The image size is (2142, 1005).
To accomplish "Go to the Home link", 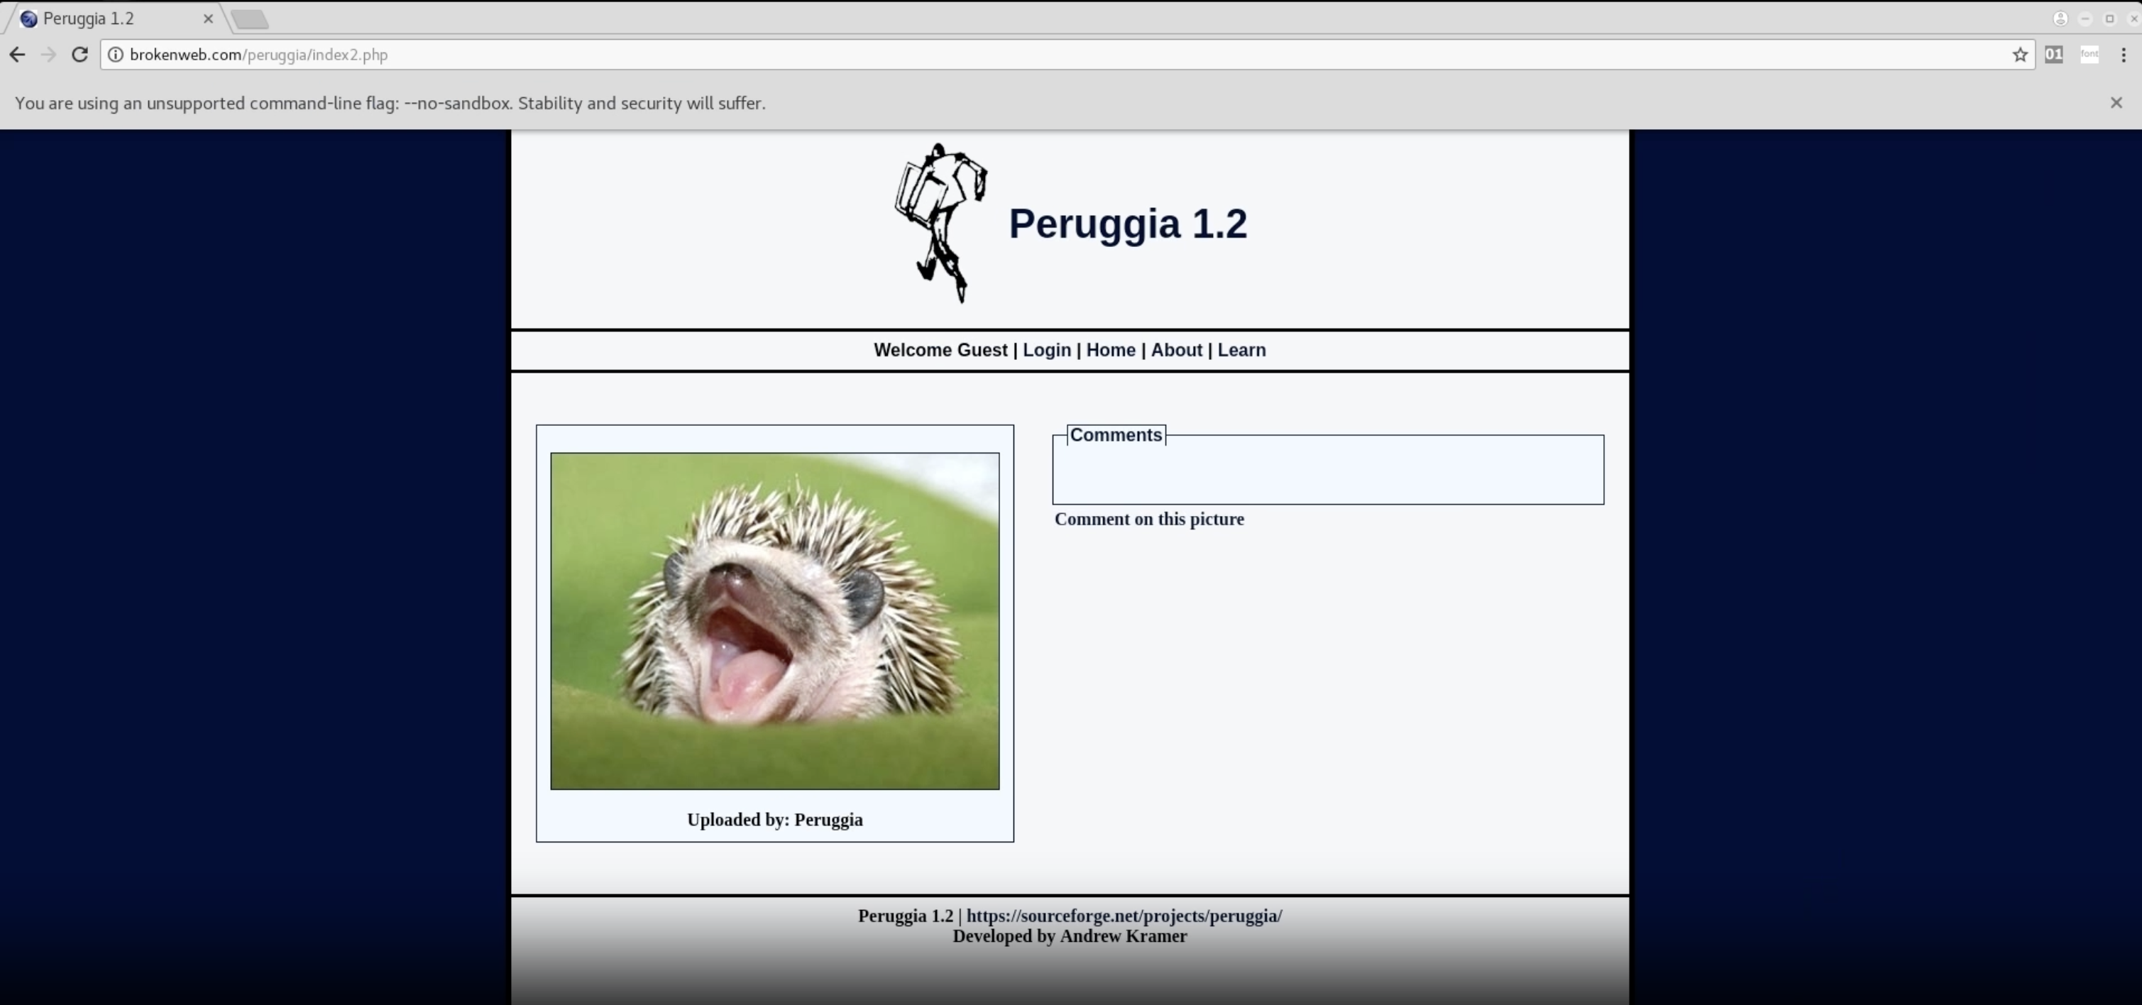I will 1110,350.
